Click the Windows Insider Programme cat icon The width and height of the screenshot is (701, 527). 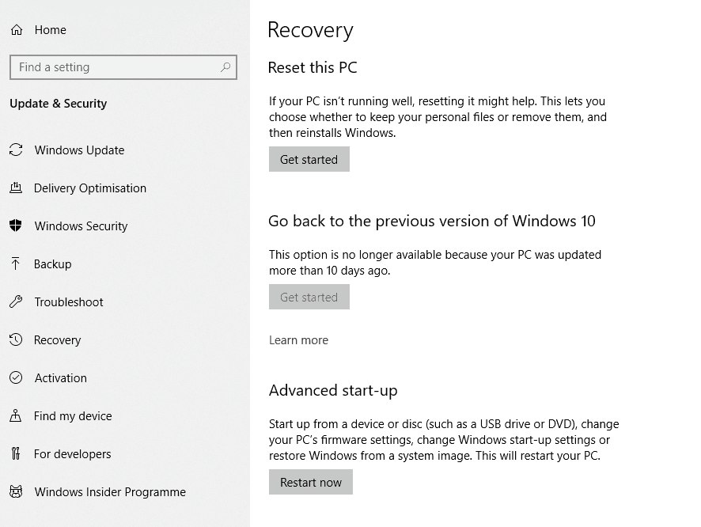(16, 491)
